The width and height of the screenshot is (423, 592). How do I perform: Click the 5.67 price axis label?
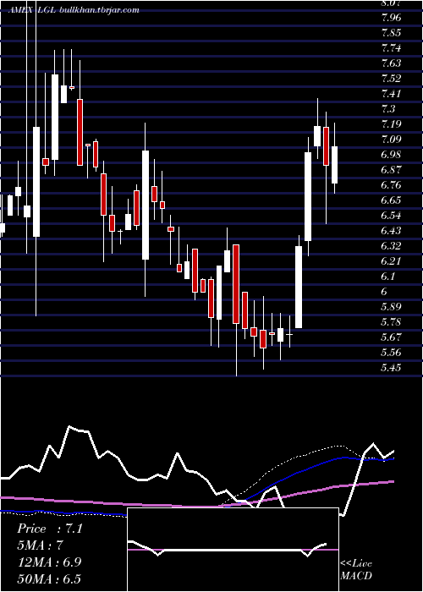[391, 337]
